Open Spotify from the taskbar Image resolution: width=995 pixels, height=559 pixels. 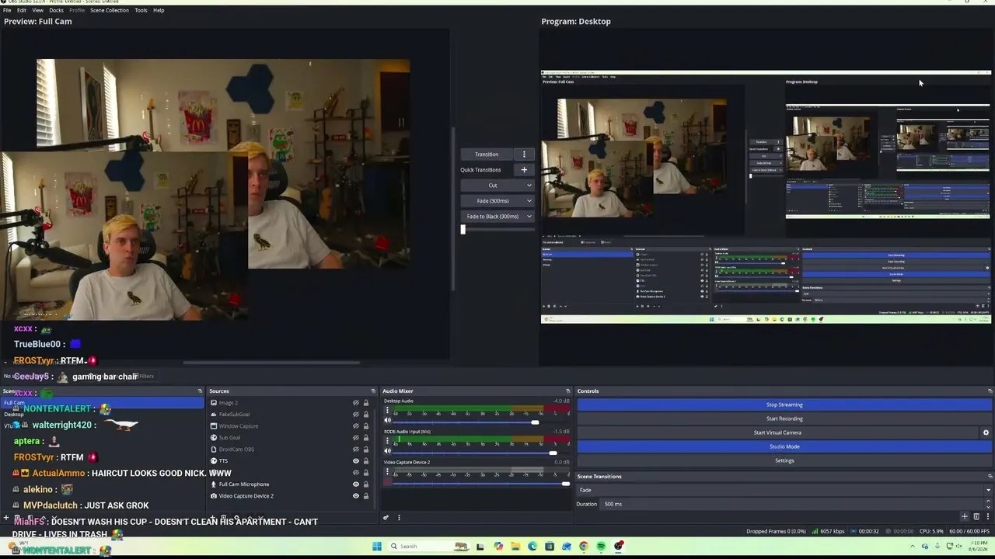pyautogui.click(x=601, y=547)
